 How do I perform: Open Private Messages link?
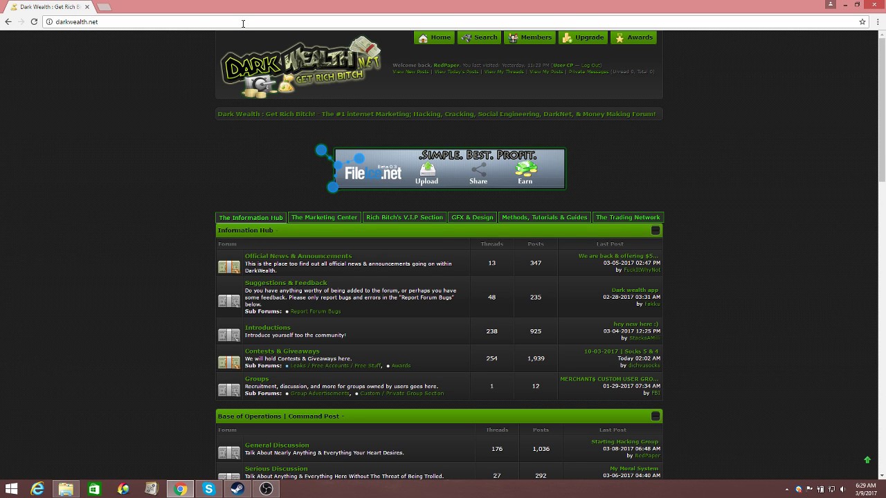tap(590, 72)
